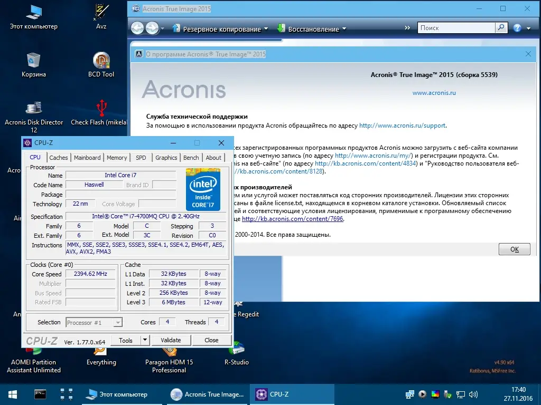The height and width of the screenshot is (405, 541).
Task: Open the acronis.ru/support link
Action: coord(402,126)
